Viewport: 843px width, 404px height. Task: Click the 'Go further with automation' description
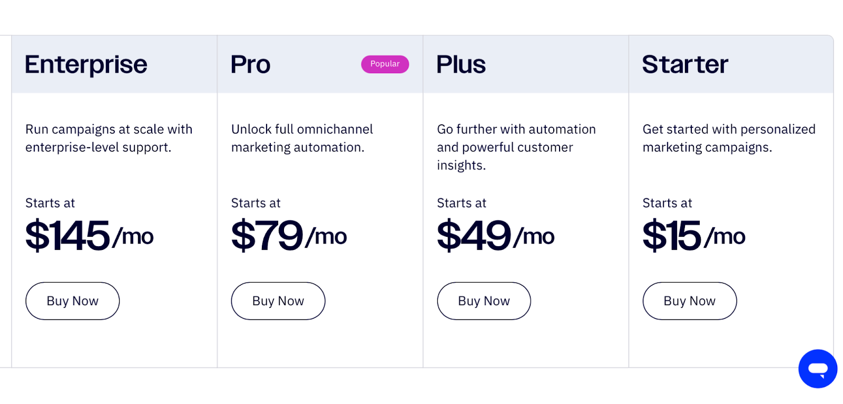pyautogui.click(x=516, y=147)
